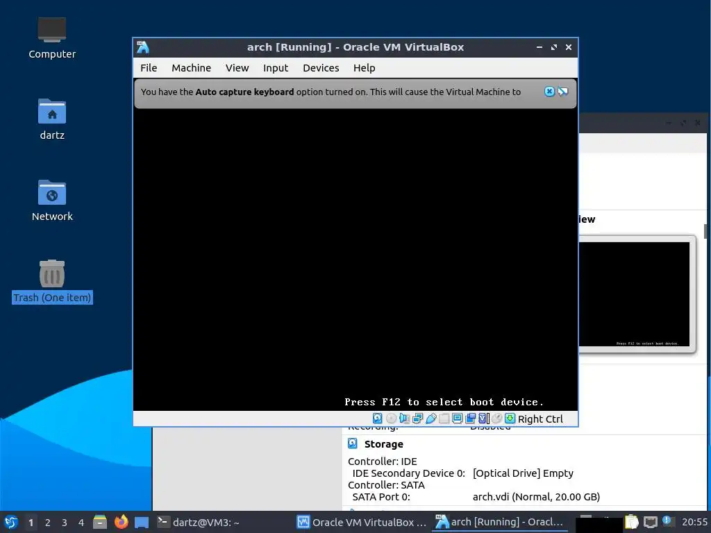Click the shared folders indicator icon

(444, 418)
